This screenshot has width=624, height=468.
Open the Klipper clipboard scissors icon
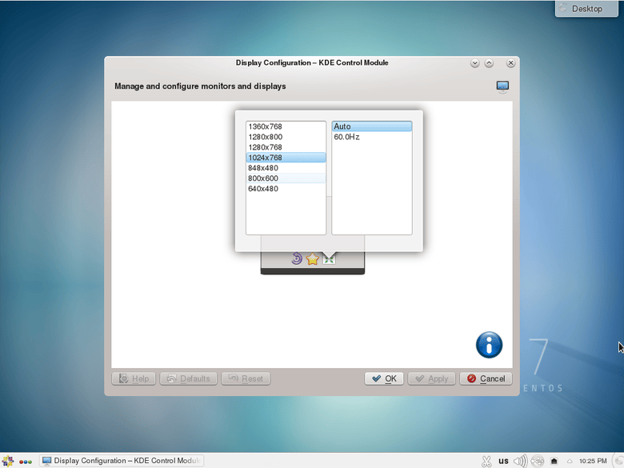pos(486,461)
